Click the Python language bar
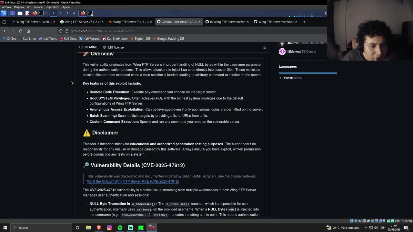The height and width of the screenshot is (232, 413). coord(308,73)
